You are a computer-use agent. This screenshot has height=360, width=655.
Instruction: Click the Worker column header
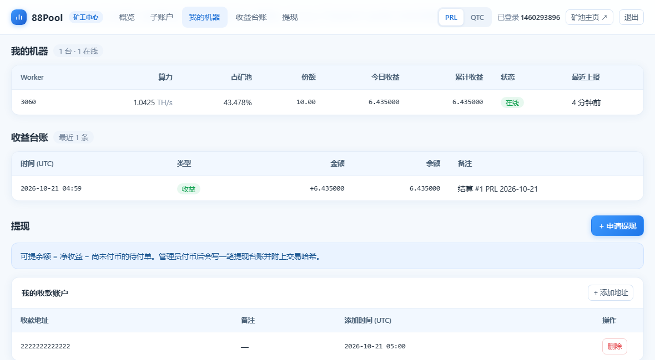(x=32, y=77)
